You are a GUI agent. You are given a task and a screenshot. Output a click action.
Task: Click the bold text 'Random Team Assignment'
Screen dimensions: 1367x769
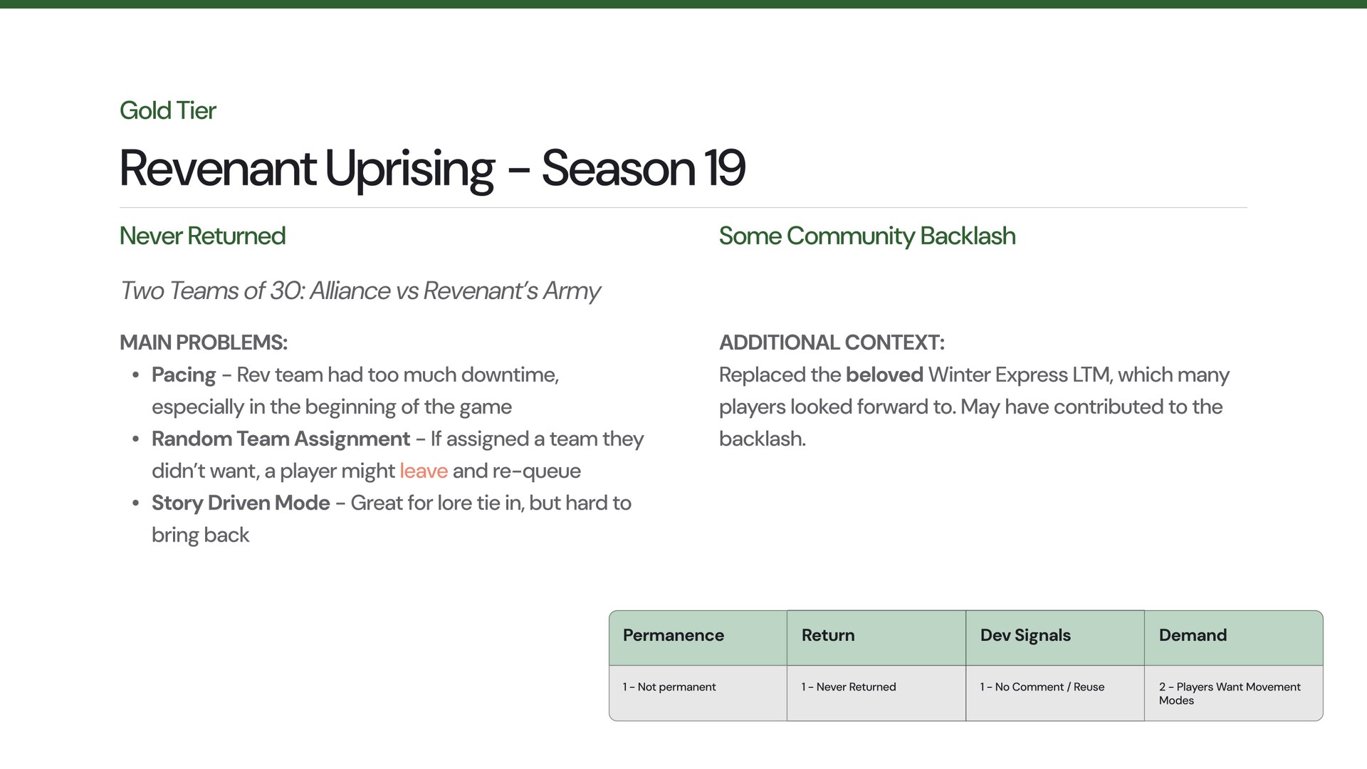pos(281,439)
